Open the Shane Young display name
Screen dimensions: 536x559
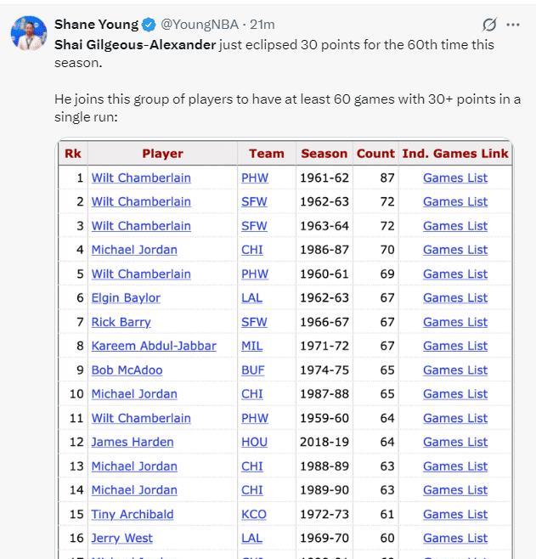tap(96, 25)
